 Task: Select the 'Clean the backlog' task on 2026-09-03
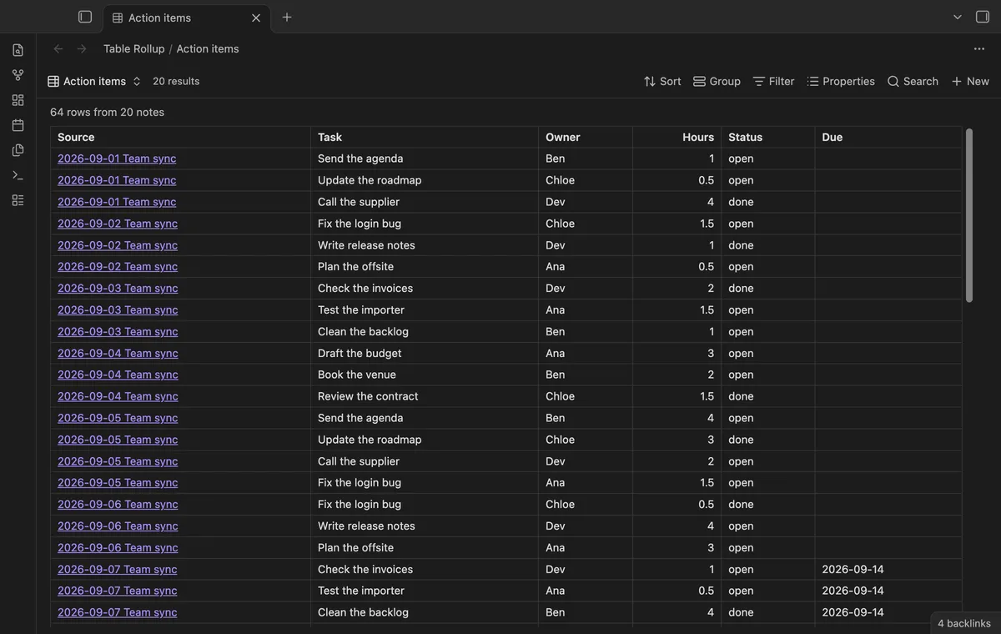pyautogui.click(x=363, y=331)
